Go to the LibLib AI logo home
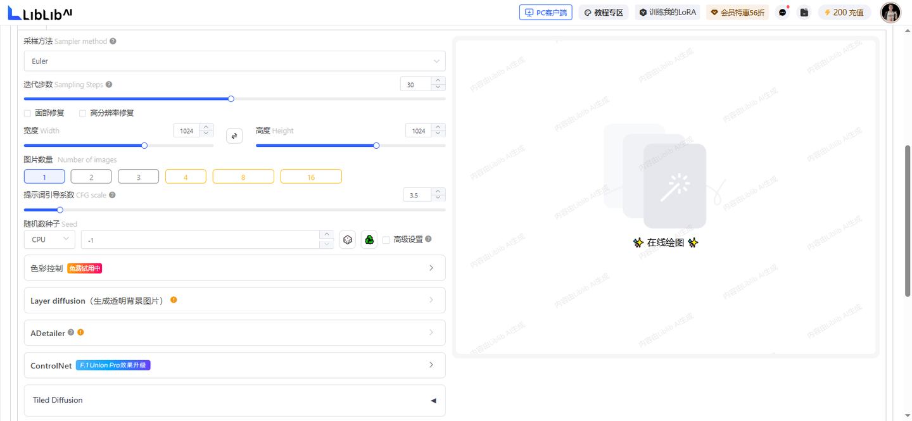This screenshot has height=421, width=912. pyautogui.click(x=39, y=13)
